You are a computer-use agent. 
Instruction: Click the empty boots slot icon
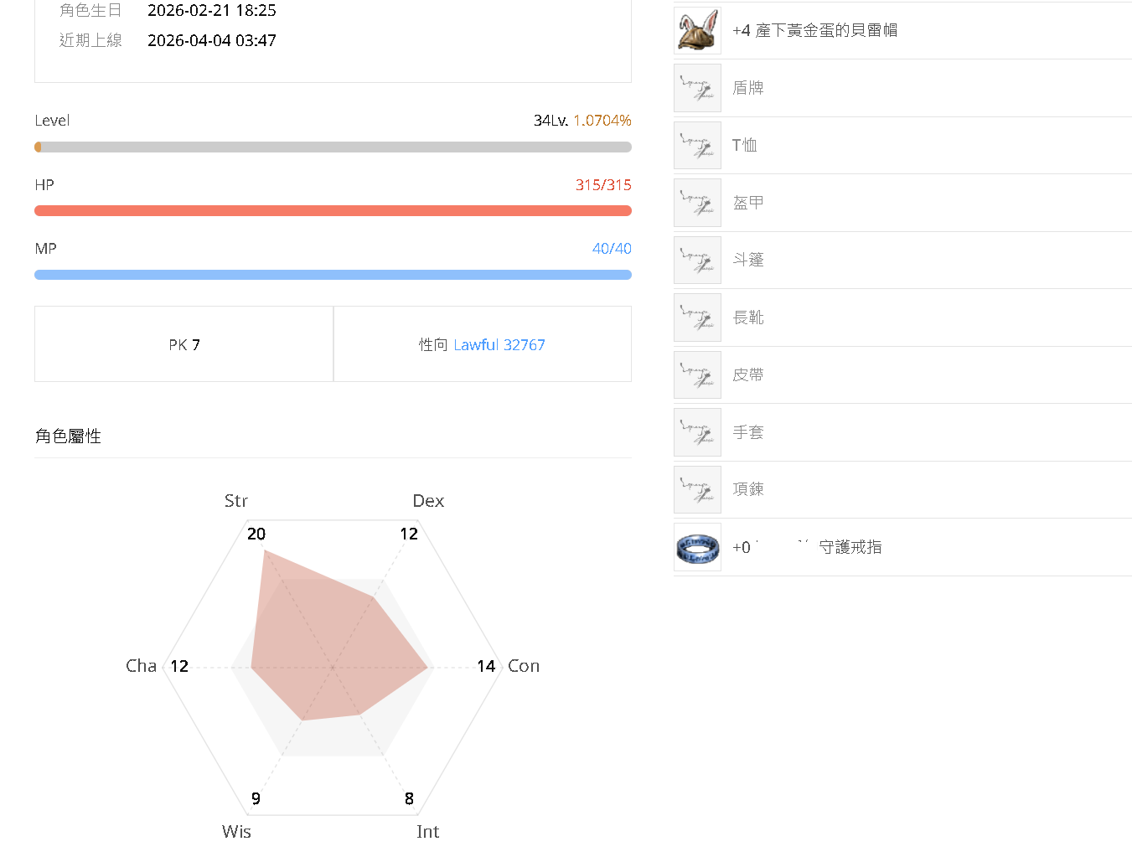[697, 318]
